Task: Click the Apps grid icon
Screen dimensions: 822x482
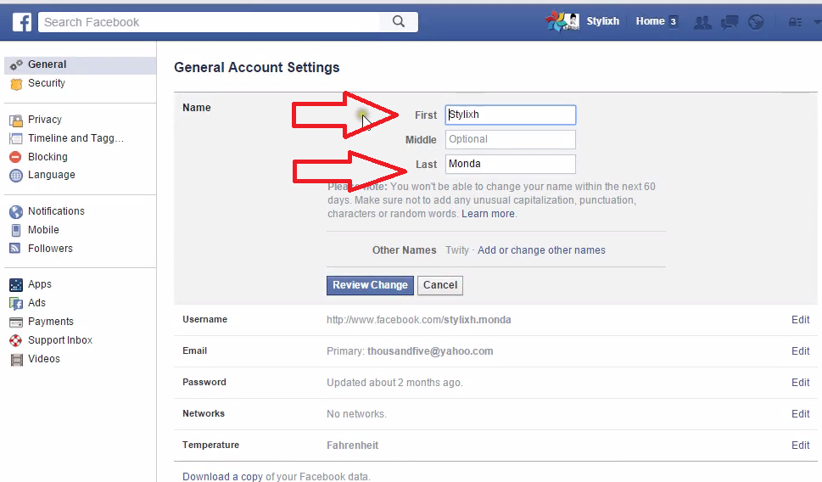Action: coord(16,285)
